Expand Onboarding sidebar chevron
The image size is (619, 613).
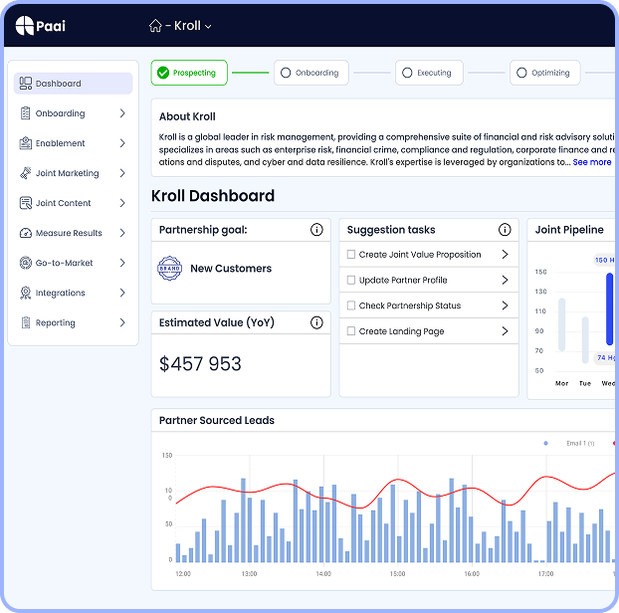click(x=122, y=113)
